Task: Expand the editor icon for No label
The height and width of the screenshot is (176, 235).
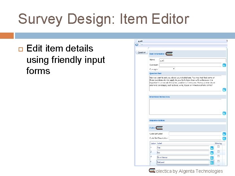Action: [x=212, y=153]
